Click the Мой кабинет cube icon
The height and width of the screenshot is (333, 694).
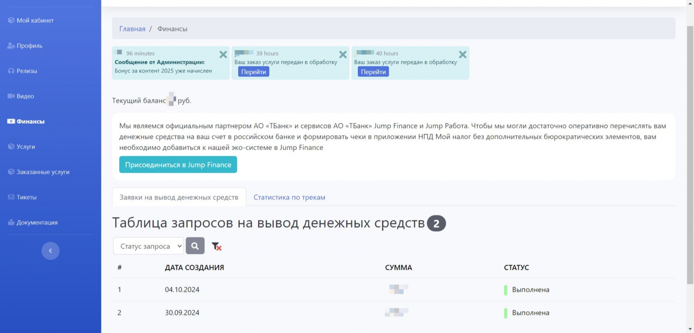coord(11,20)
